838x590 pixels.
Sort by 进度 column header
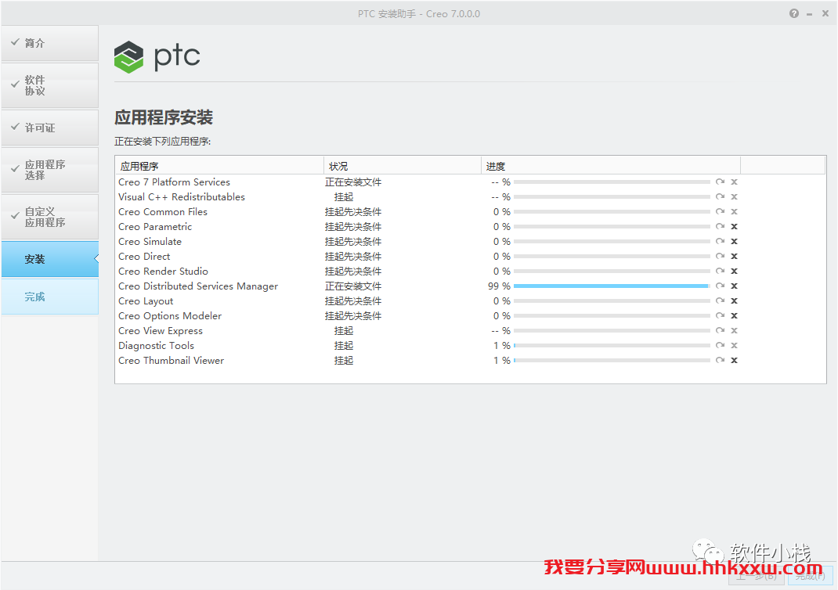click(x=611, y=166)
